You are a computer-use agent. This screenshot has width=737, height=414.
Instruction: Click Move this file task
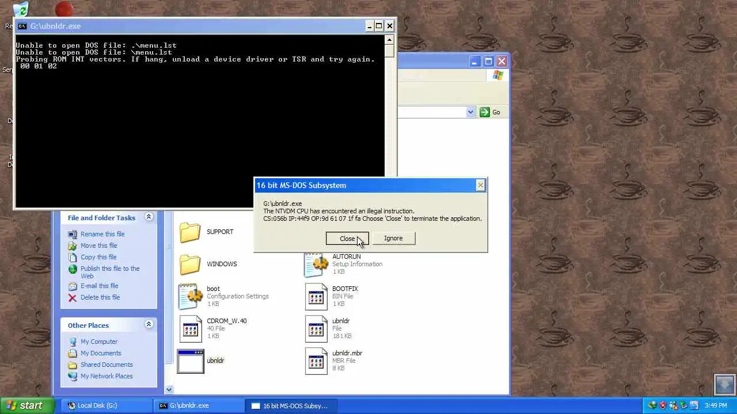98,246
